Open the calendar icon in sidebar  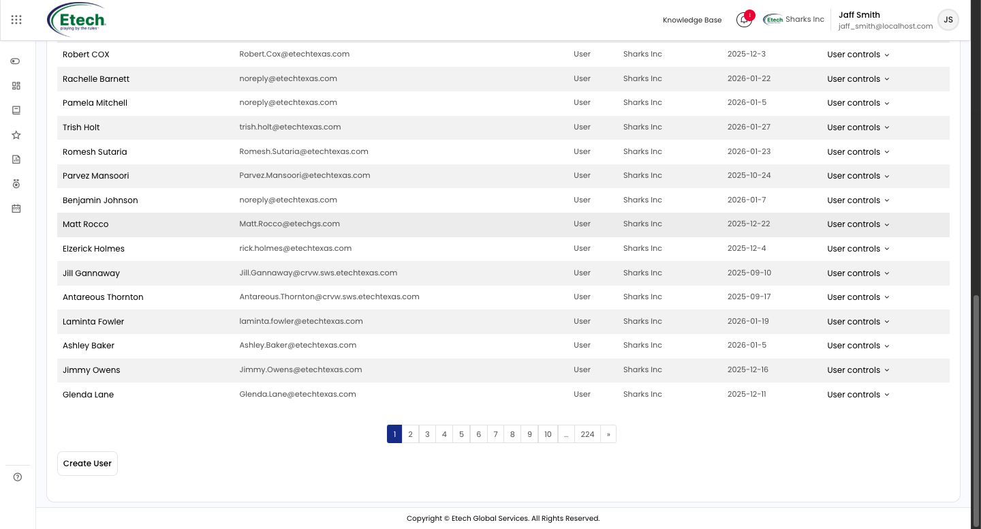coord(16,209)
